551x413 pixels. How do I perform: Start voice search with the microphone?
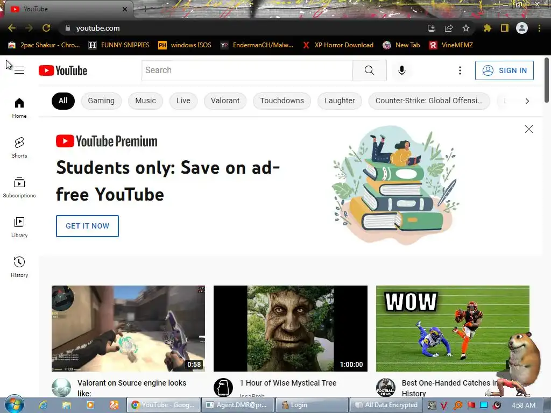pyautogui.click(x=401, y=70)
